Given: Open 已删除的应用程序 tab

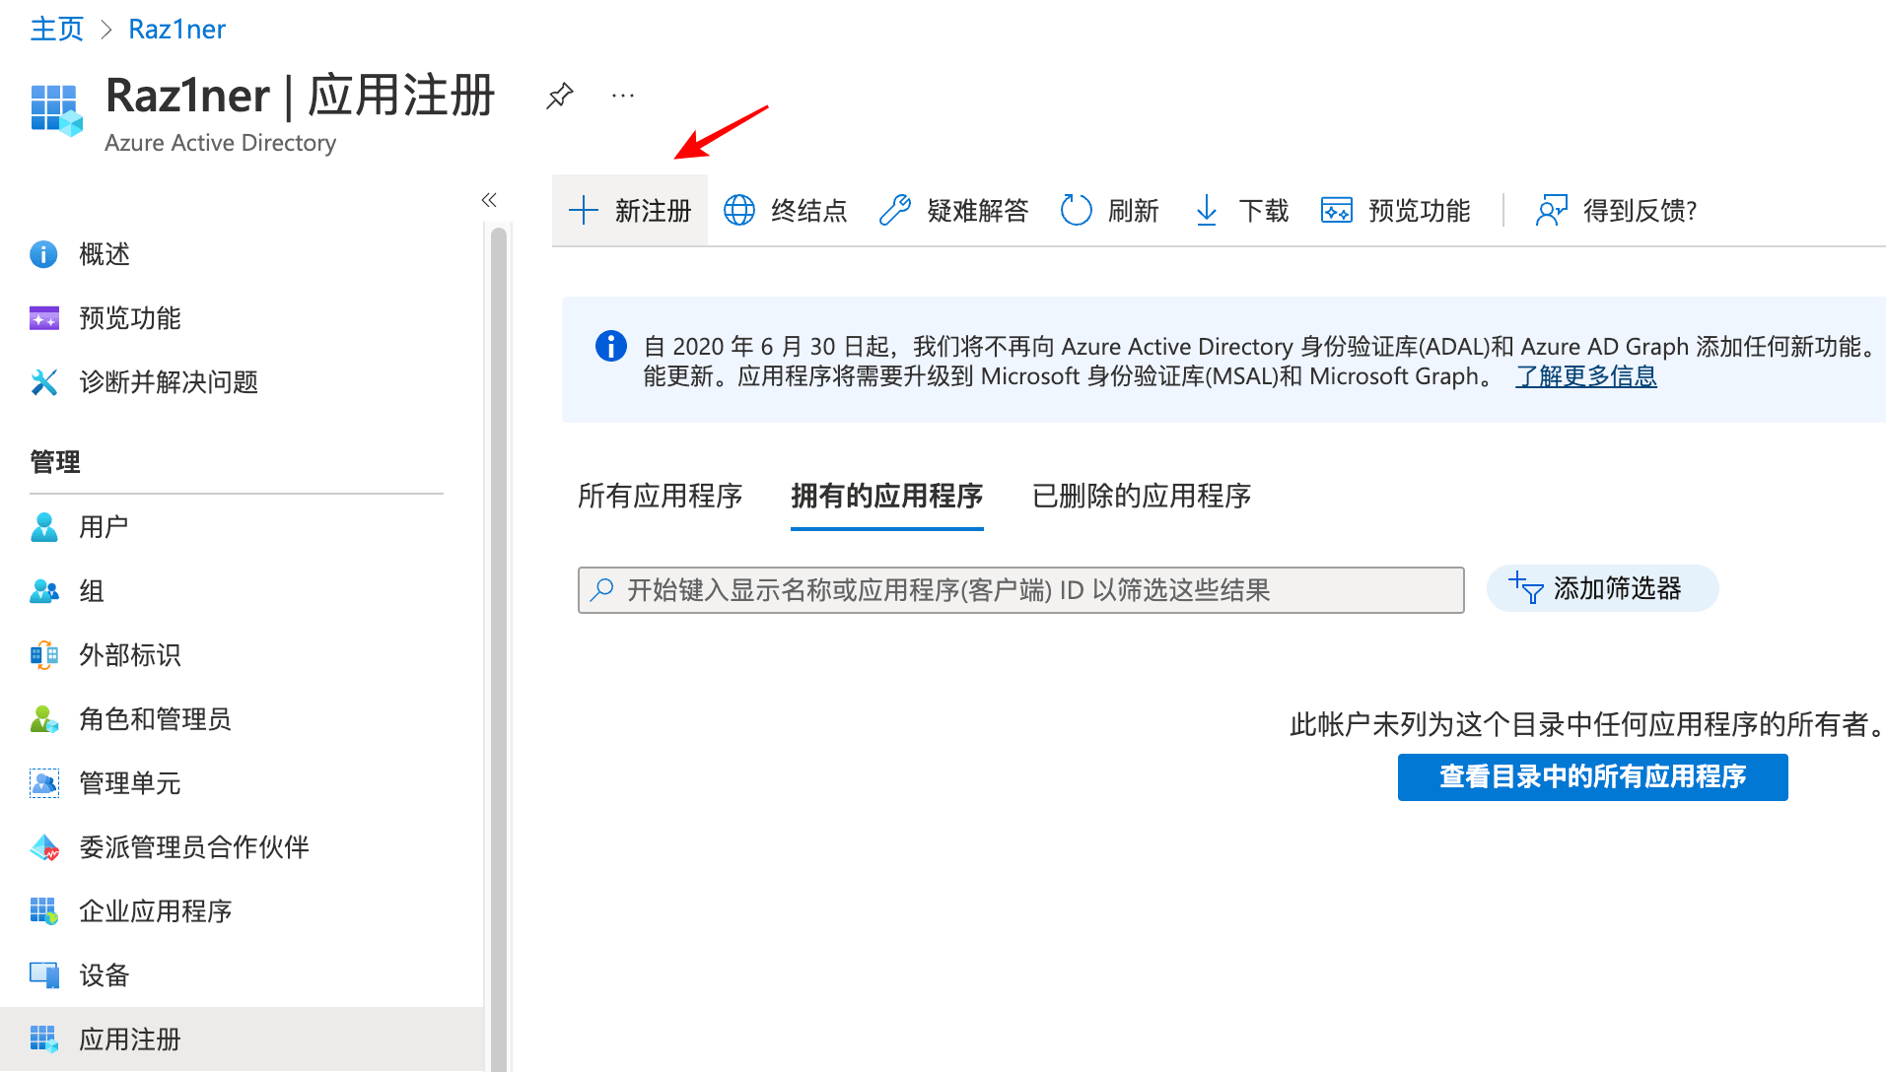Looking at the screenshot, I should point(1141,496).
